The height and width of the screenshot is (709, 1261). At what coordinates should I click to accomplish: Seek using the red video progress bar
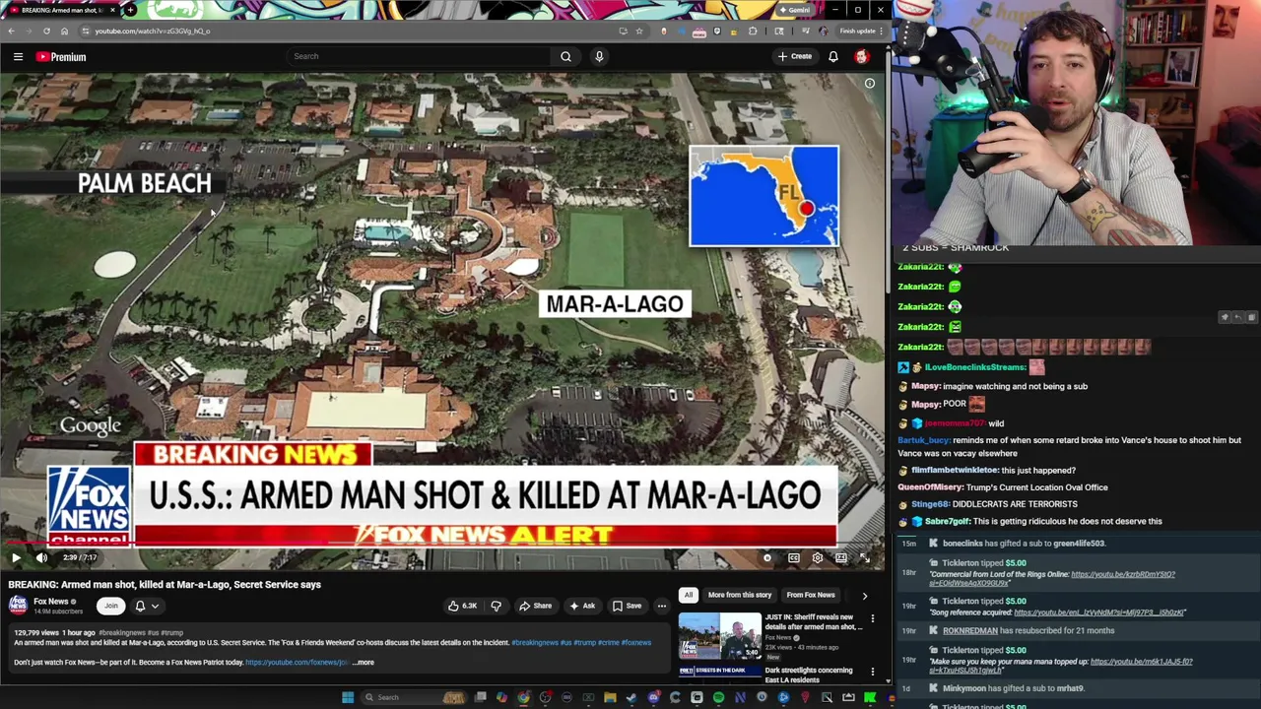click(x=442, y=543)
